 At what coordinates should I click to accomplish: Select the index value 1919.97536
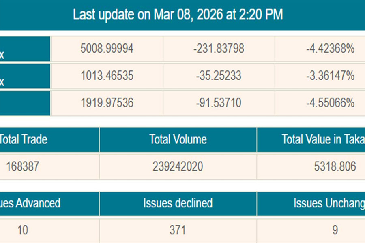coord(107,103)
